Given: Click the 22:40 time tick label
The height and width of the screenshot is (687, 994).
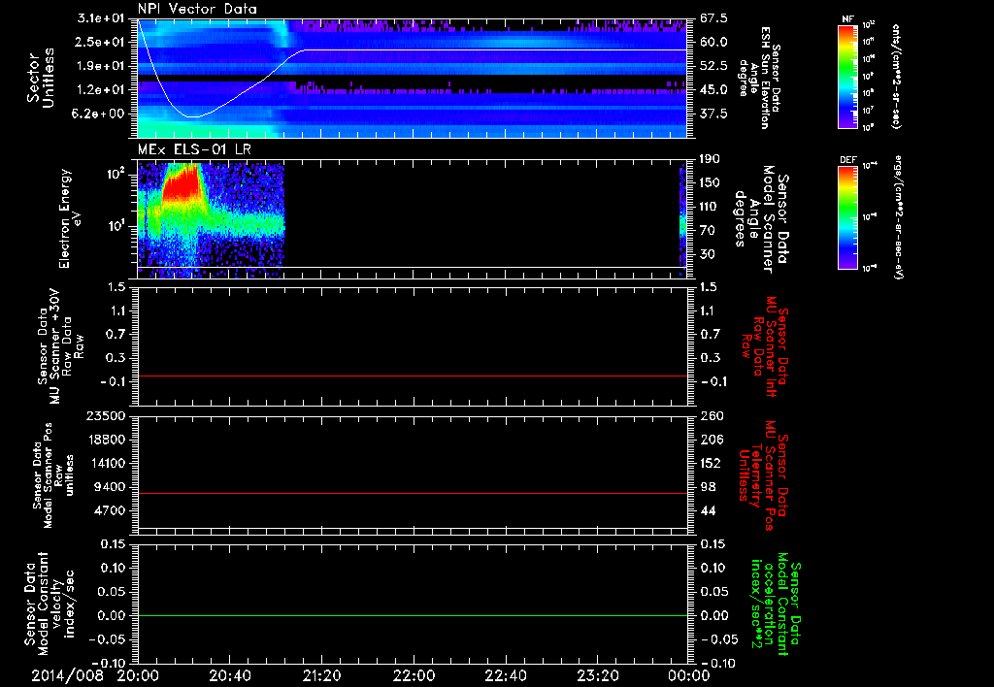Looking at the screenshot, I should [505, 676].
